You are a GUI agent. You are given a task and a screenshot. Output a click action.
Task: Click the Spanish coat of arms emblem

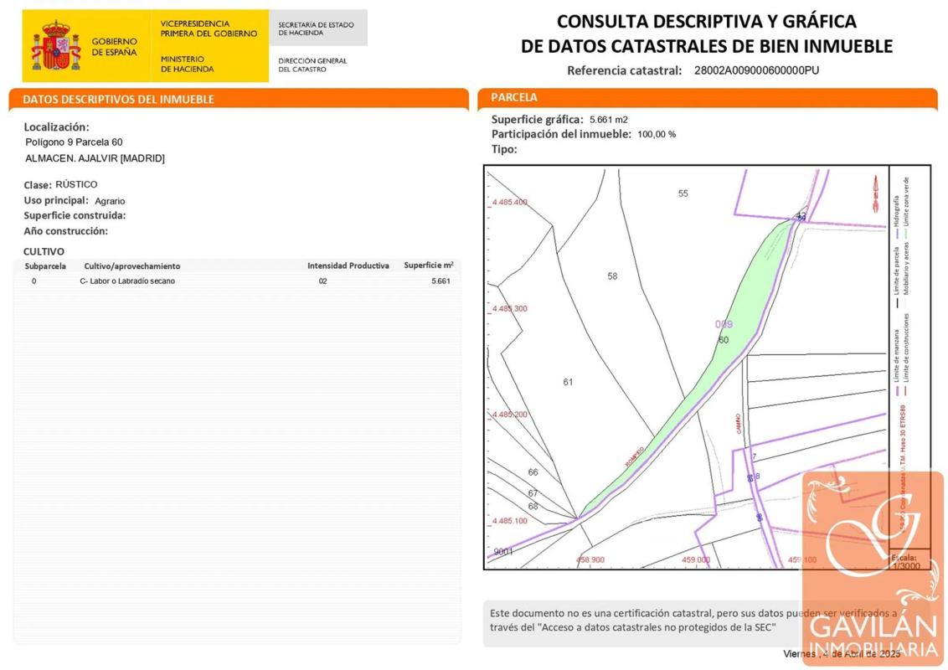56,46
